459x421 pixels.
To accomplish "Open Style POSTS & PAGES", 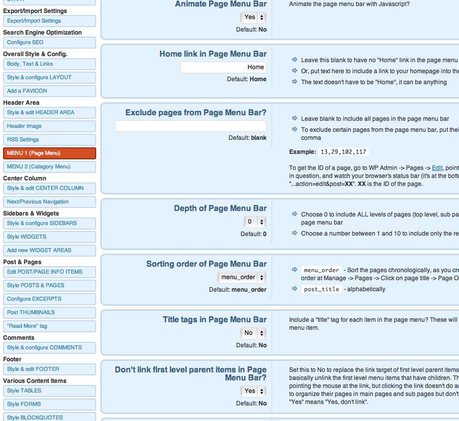I will pyautogui.click(x=50, y=286).
